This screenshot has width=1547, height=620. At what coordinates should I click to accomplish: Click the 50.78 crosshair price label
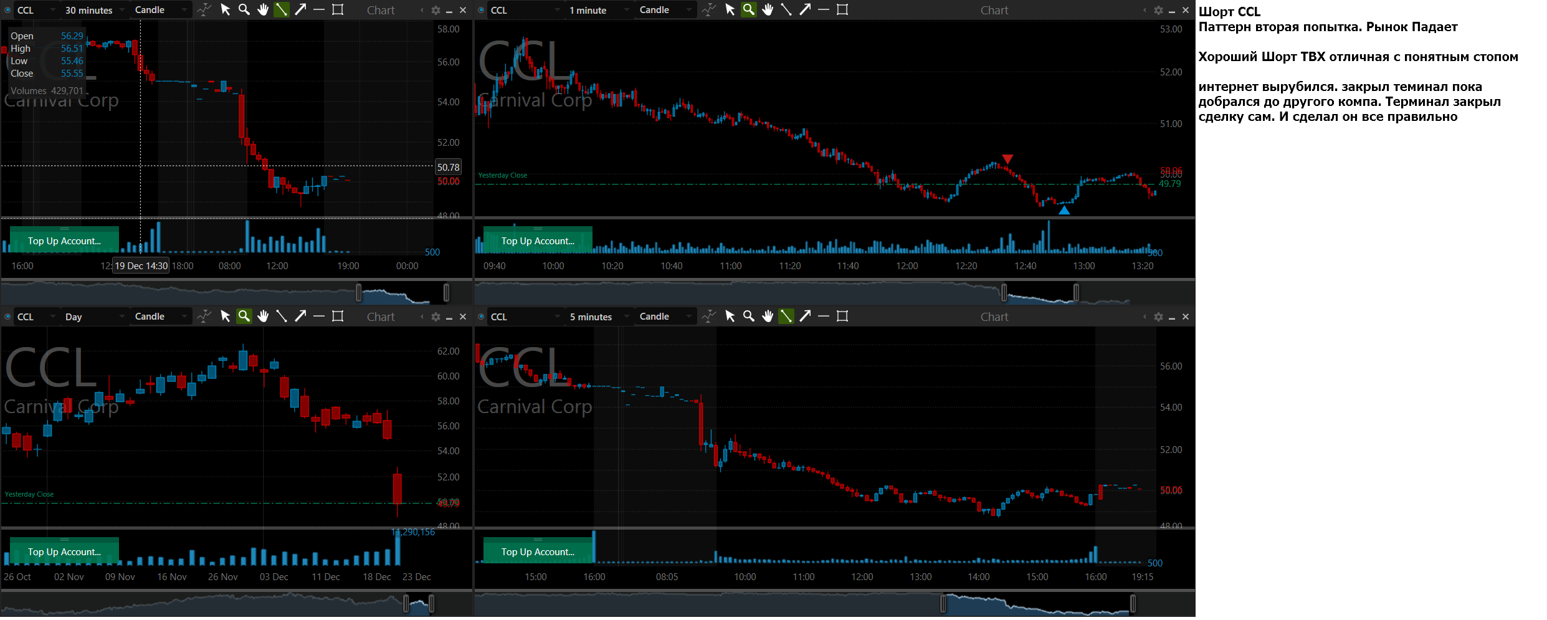(448, 167)
